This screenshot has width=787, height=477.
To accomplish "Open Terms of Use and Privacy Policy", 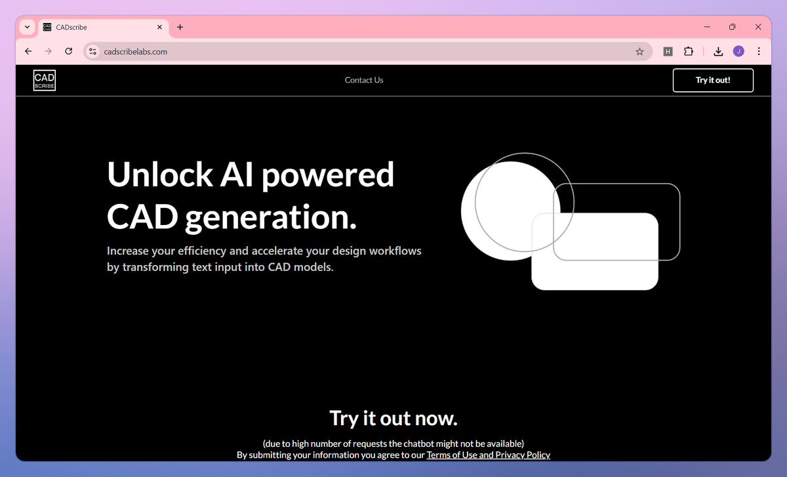I will point(489,455).
